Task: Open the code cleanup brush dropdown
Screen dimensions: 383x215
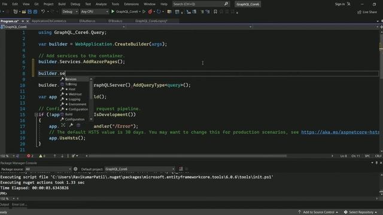Action: click(x=75, y=156)
